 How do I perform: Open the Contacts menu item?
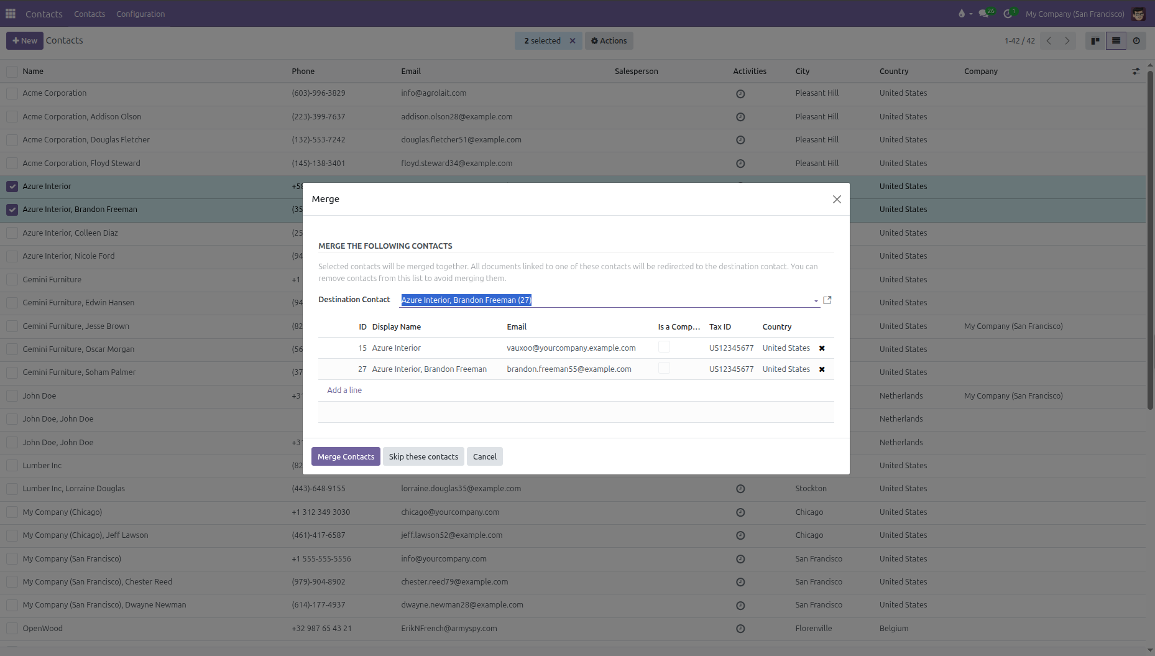90,14
